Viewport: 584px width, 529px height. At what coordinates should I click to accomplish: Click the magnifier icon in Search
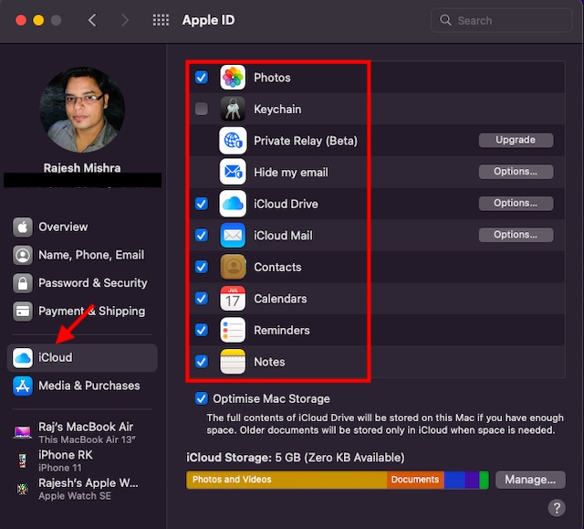click(x=445, y=20)
